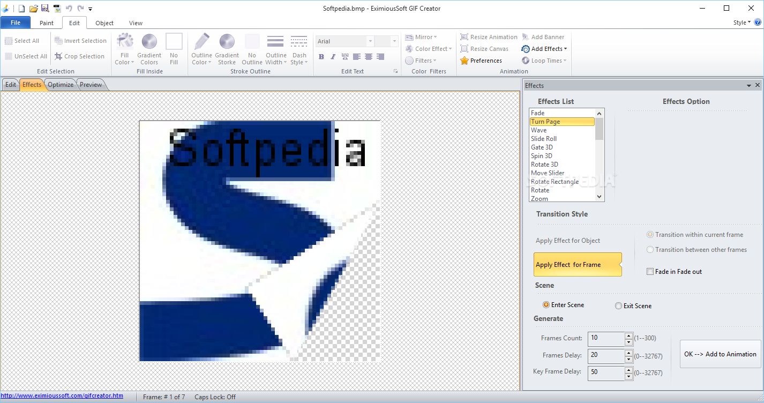Open the Style menu dropdown

tap(742, 23)
